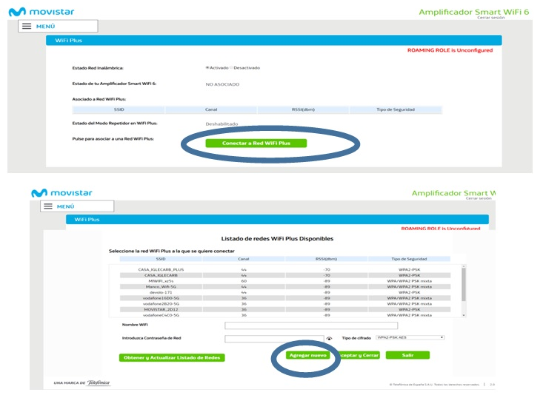
Task: Click the Movistar logo at the top
Action: pos(41,12)
